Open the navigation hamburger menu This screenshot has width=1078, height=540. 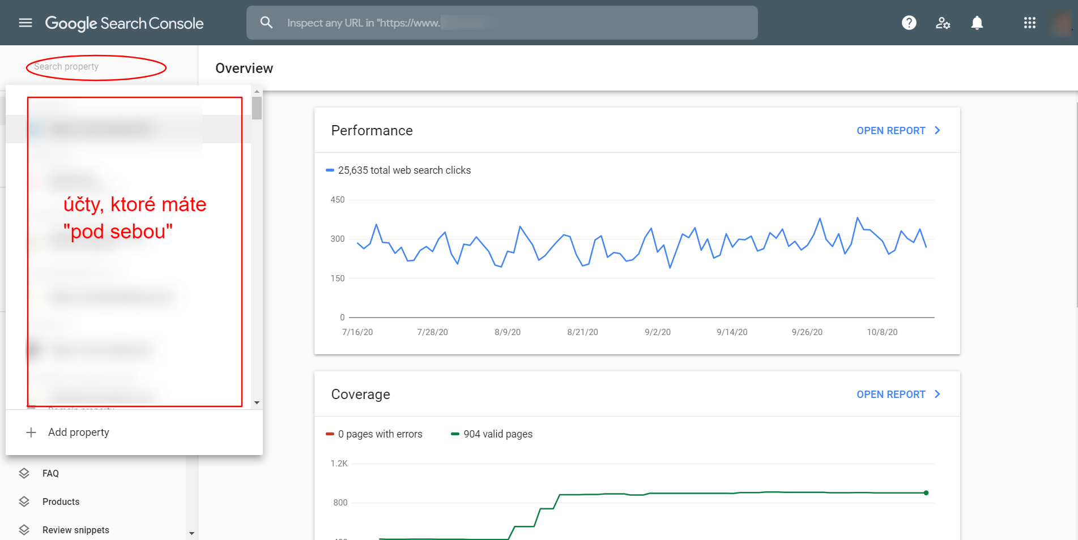(x=25, y=23)
